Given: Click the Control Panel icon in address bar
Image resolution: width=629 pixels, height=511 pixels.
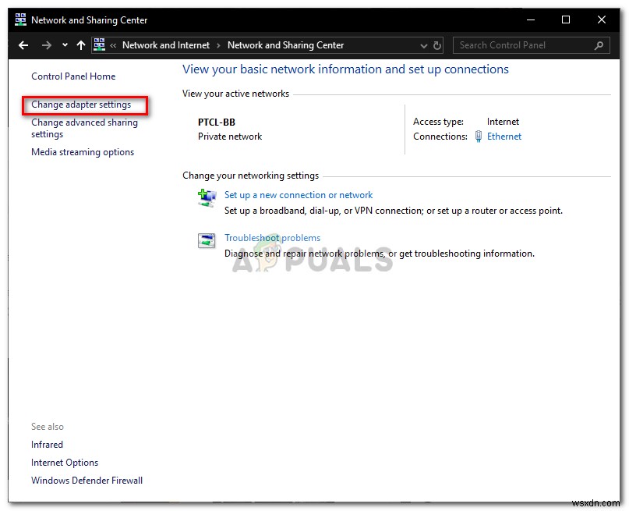Looking at the screenshot, I should (99, 44).
